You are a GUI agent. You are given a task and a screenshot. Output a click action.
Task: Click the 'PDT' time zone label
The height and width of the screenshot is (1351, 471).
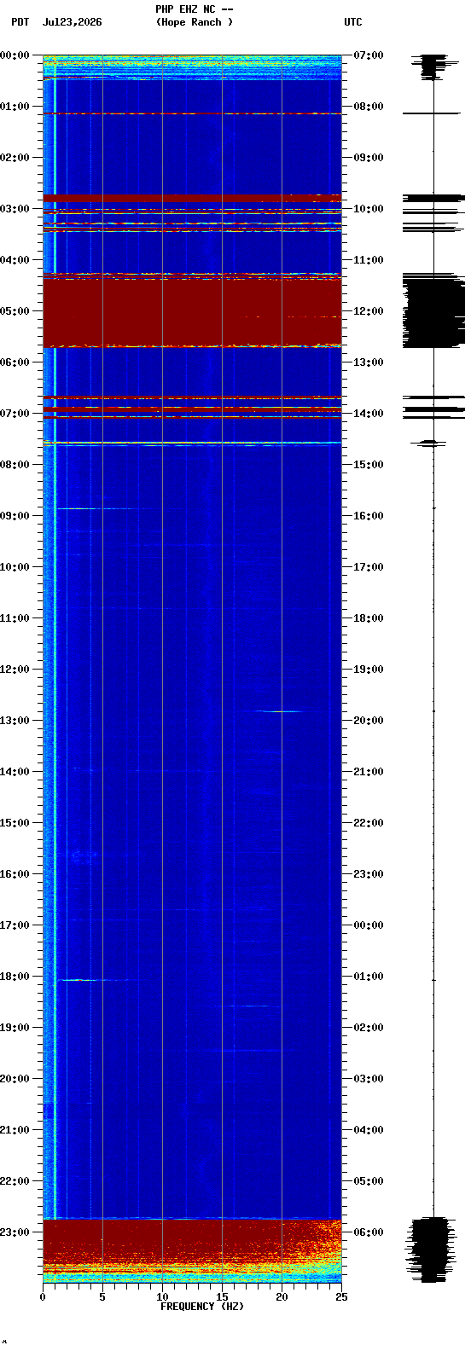tap(20, 22)
